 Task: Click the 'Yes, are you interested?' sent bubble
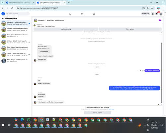tap(152, 71)
